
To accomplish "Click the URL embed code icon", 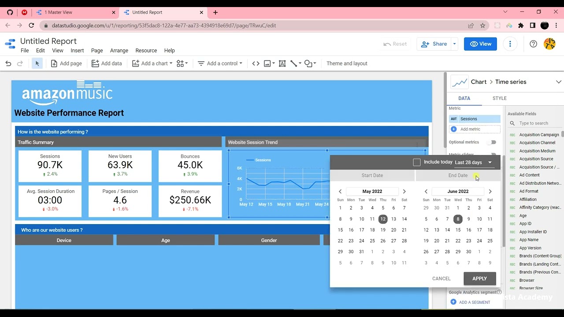I will click(256, 63).
